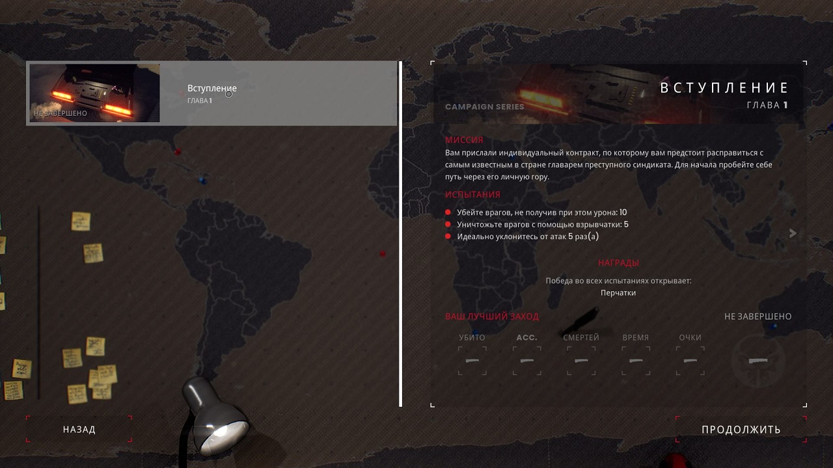Click the blue map pin on the map

tap(203, 180)
